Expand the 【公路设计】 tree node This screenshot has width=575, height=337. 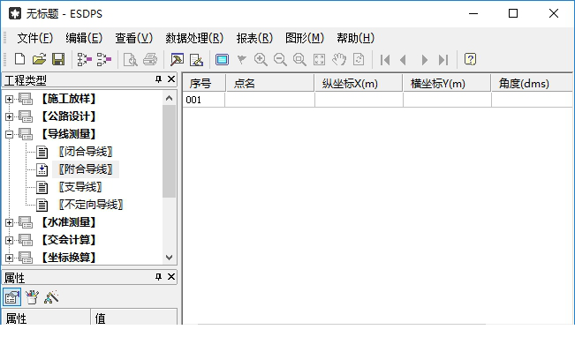tap(9, 116)
